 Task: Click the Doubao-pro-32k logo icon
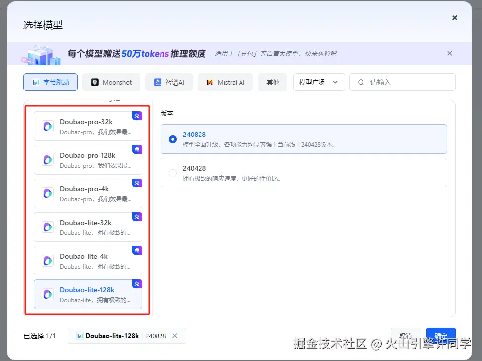point(47,126)
